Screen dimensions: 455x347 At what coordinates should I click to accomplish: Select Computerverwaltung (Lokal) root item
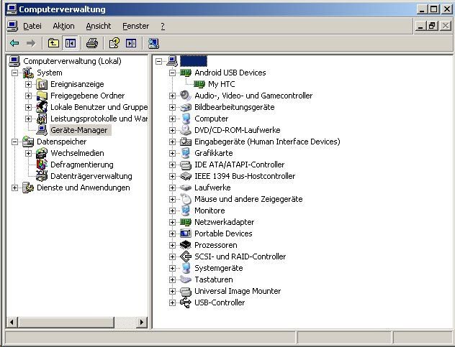click(72, 61)
